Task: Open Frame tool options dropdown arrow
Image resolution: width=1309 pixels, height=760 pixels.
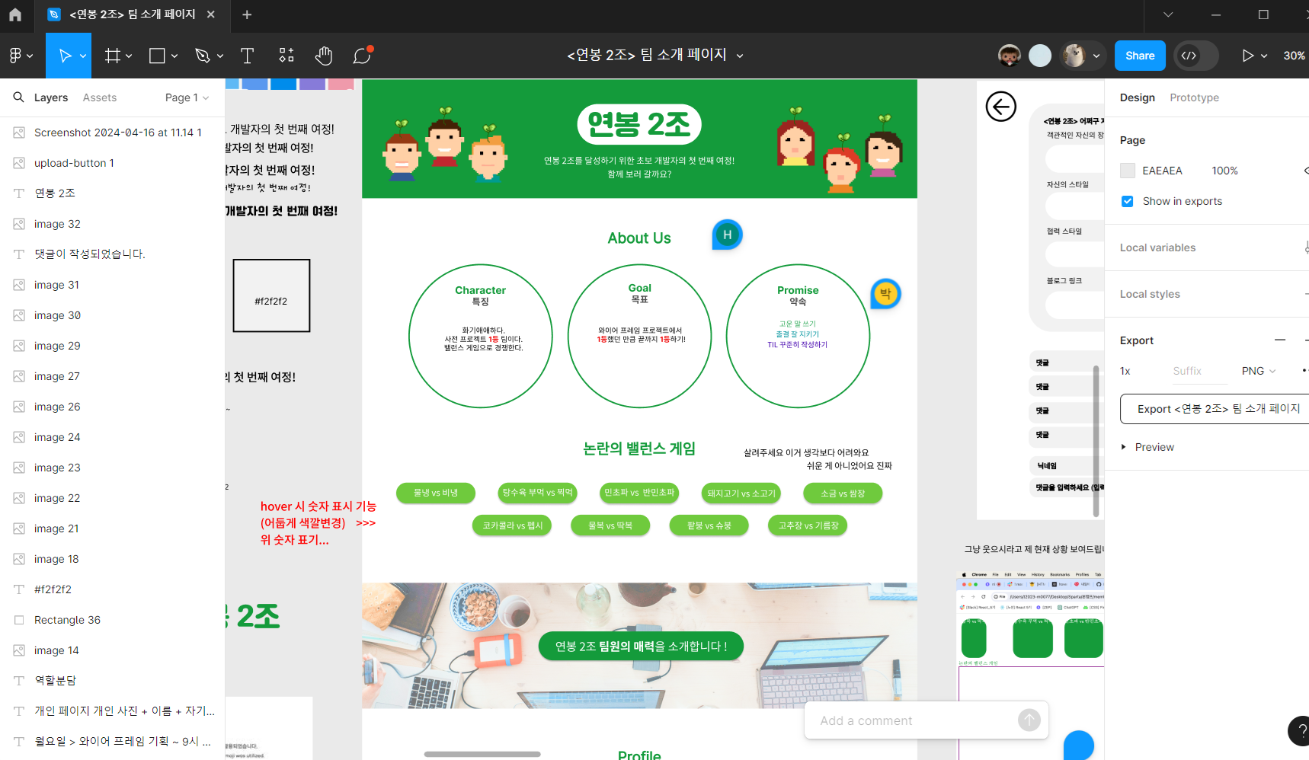Action: pos(129,56)
